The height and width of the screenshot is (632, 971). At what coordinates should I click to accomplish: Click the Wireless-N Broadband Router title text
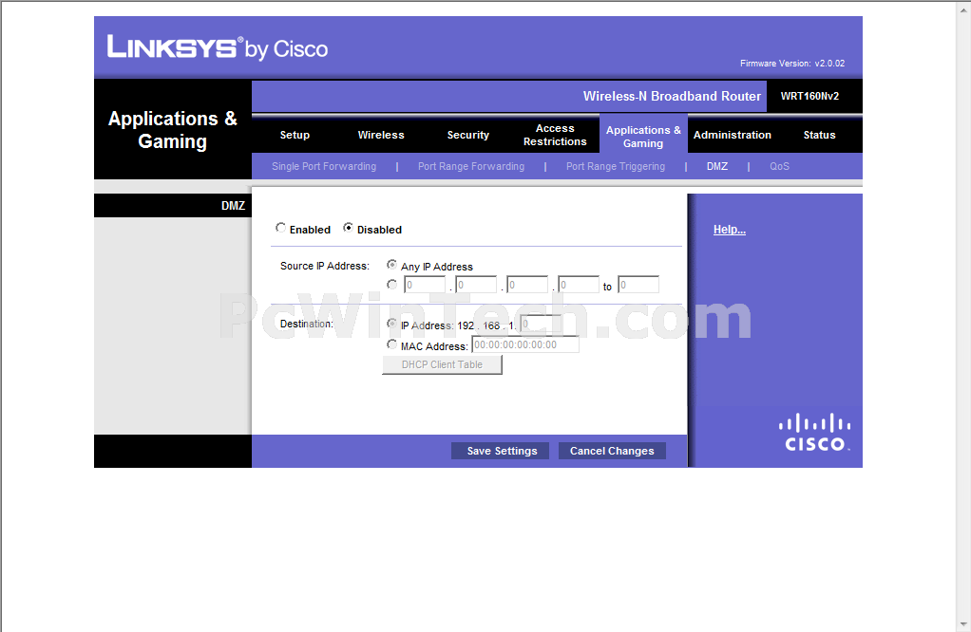click(672, 96)
